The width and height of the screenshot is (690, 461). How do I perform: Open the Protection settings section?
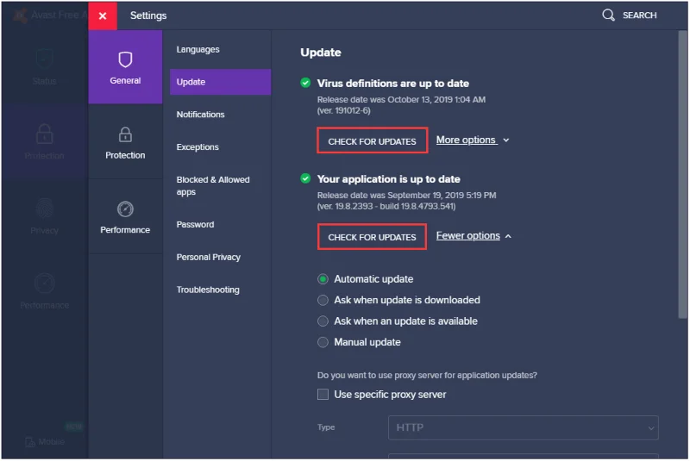[x=125, y=142]
